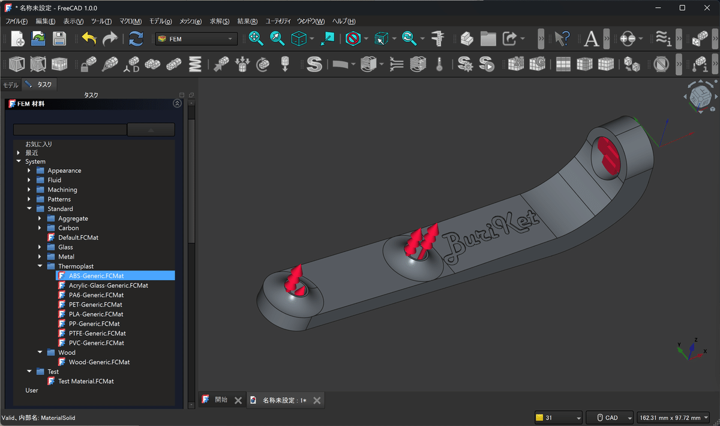
Task: Click the What's This help pointer icon
Action: (562, 38)
